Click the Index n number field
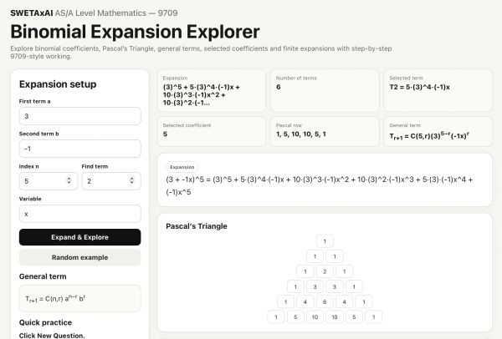This screenshot has width=502, height=339. click(48, 181)
